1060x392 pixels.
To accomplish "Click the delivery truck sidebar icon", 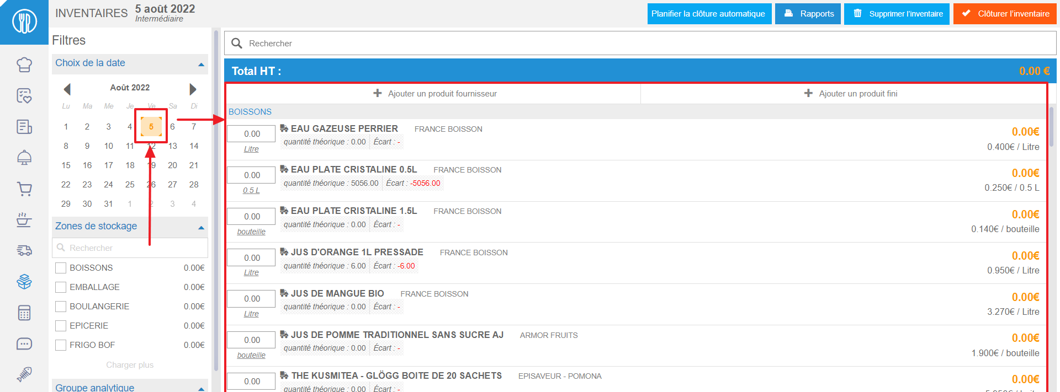I will [24, 250].
